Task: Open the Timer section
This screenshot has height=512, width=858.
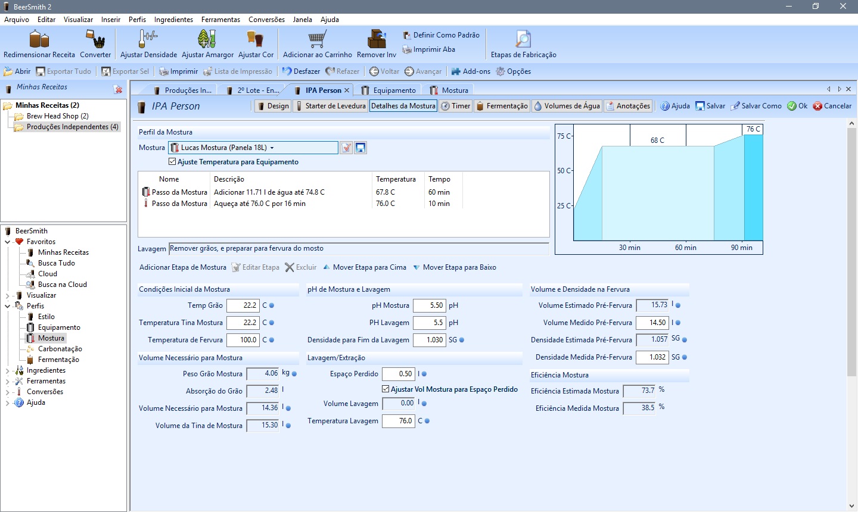Action: tap(456, 106)
